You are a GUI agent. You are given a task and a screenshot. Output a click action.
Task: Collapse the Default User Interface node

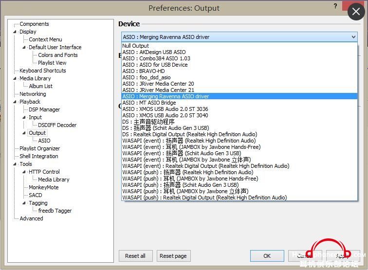[x=24, y=47]
